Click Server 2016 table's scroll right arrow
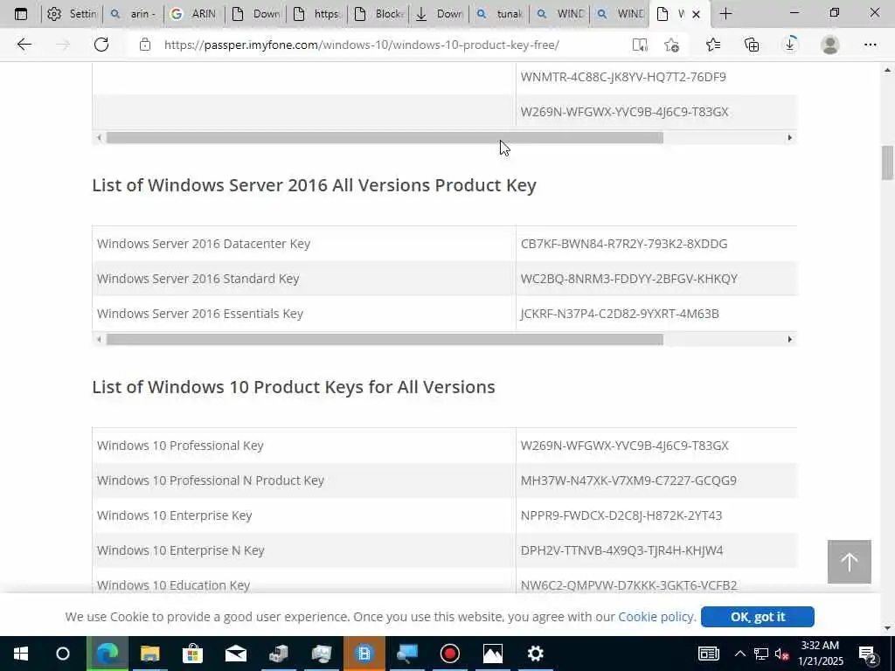 [x=790, y=340]
